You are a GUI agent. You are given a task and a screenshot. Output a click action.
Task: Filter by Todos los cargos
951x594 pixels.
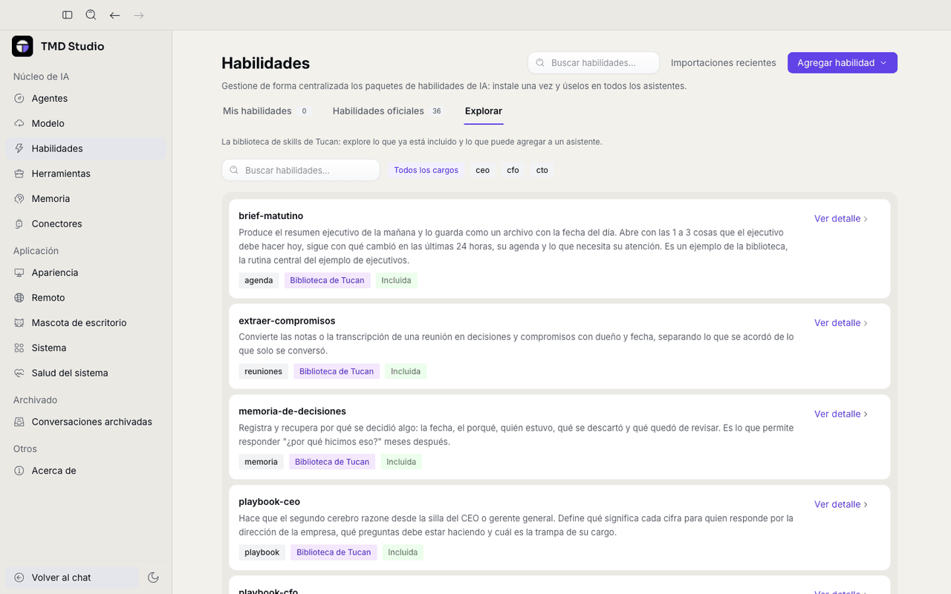click(x=426, y=170)
